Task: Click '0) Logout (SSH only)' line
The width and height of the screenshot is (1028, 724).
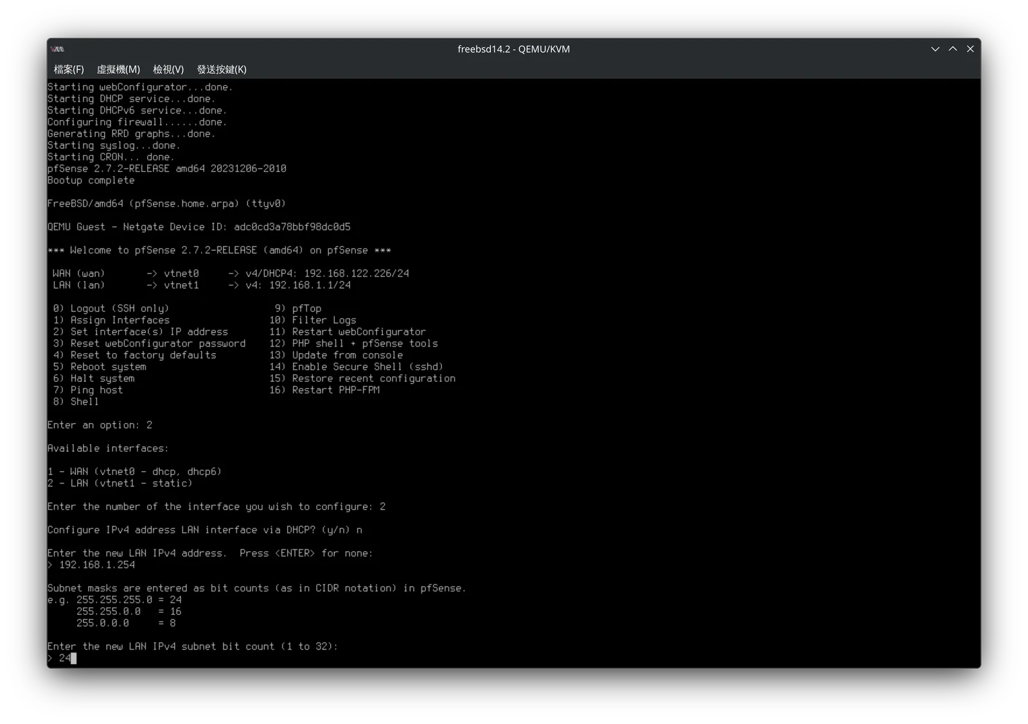Action: click(x=111, y=309)
